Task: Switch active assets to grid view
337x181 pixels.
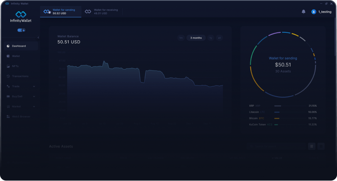Action: click(x=321, y=146)
